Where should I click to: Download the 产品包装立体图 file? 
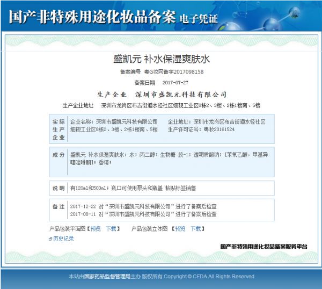tap(196, 229)
